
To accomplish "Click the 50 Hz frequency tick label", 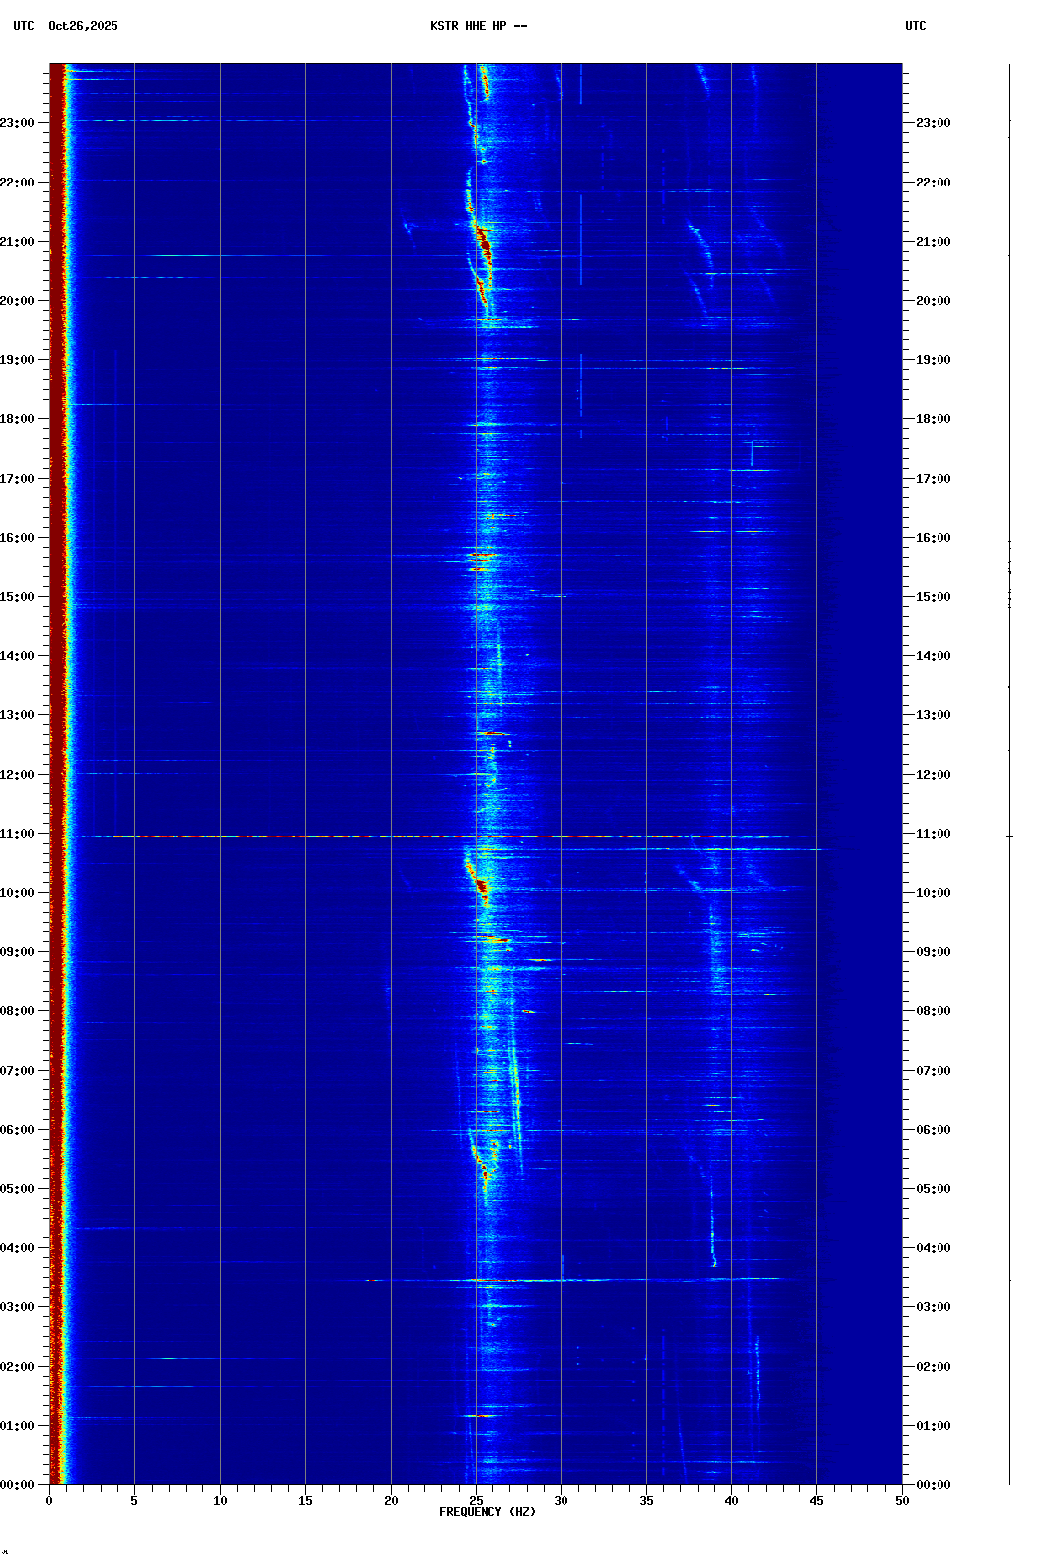I will [x=902, y=1501].
